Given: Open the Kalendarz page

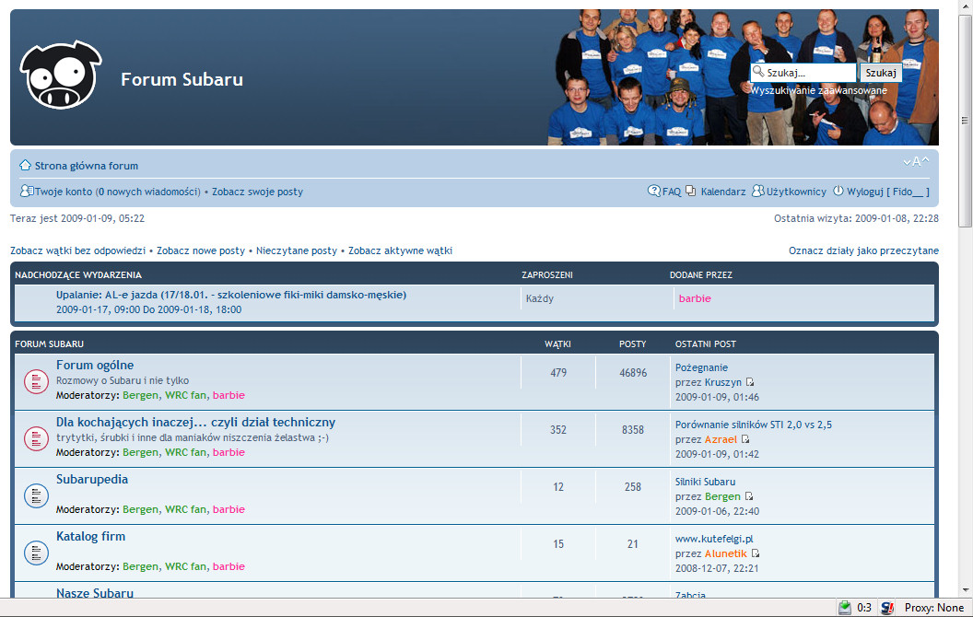Looking at the screenshot, I should click(x=722, y=192).
